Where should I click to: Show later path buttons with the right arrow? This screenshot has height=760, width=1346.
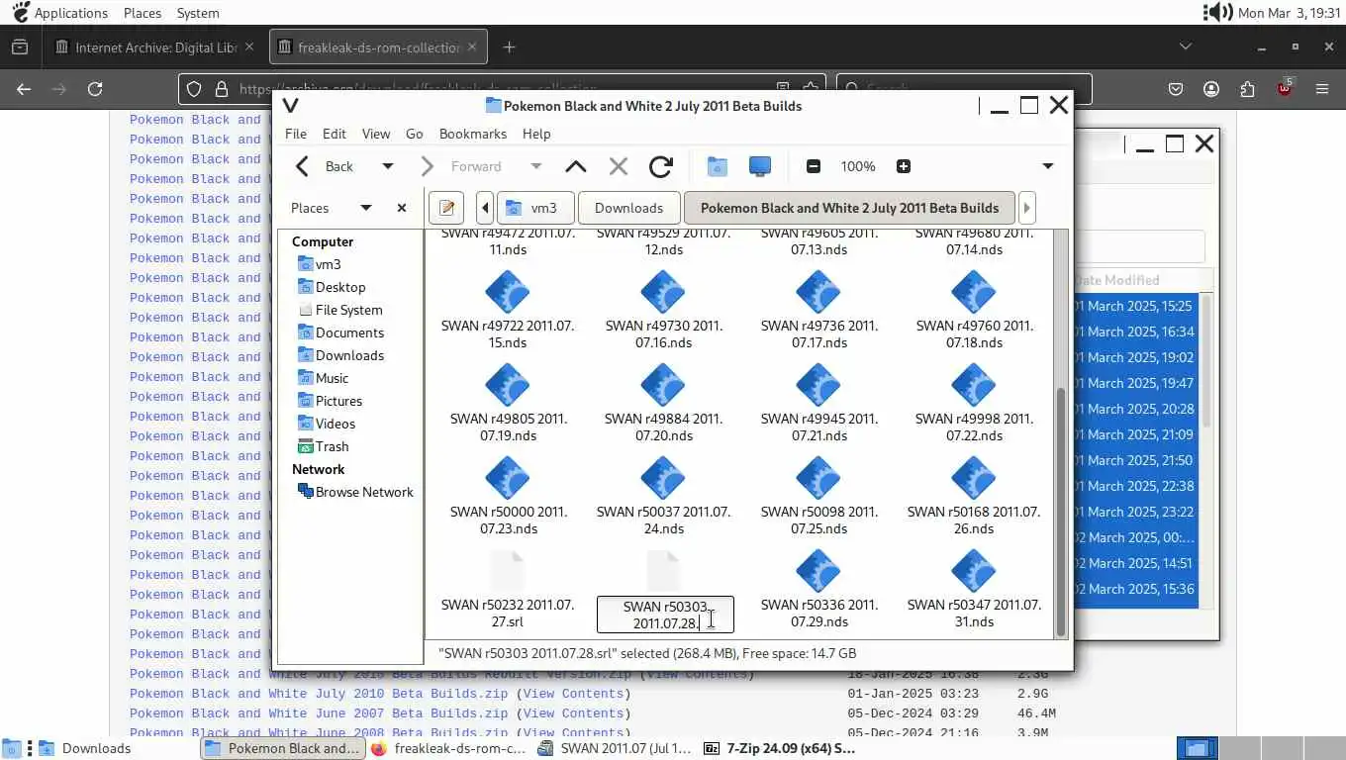(1026, 208)
